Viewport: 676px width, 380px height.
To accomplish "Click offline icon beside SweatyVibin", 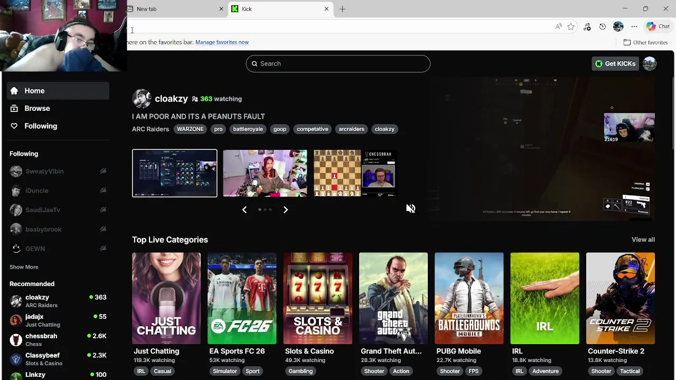I will [103, 171].
